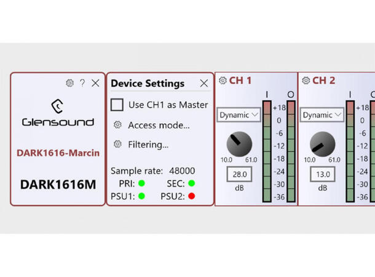The height and width of the screenshot is (277, 375).
Task: Click gear icon beside Access mode
Action: tap(117, 125)
